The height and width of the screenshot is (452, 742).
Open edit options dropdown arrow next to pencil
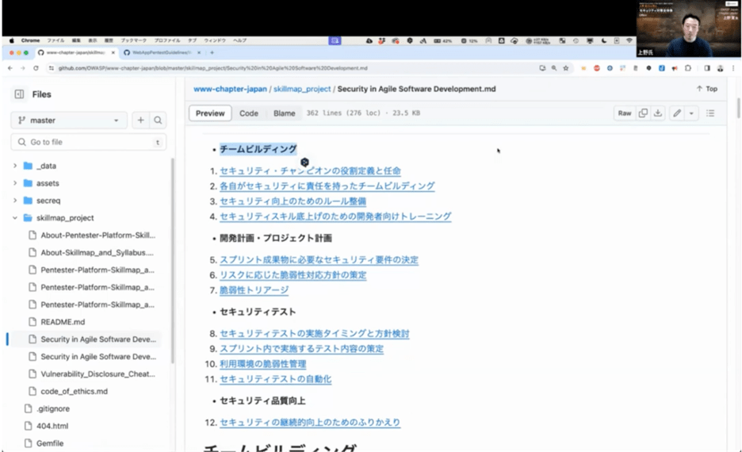(x=691, y=113)
